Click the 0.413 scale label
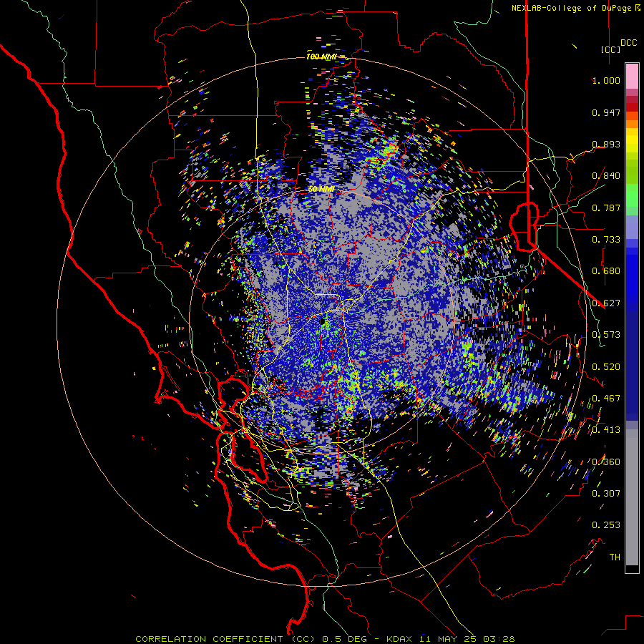 [x=606, y=430]
